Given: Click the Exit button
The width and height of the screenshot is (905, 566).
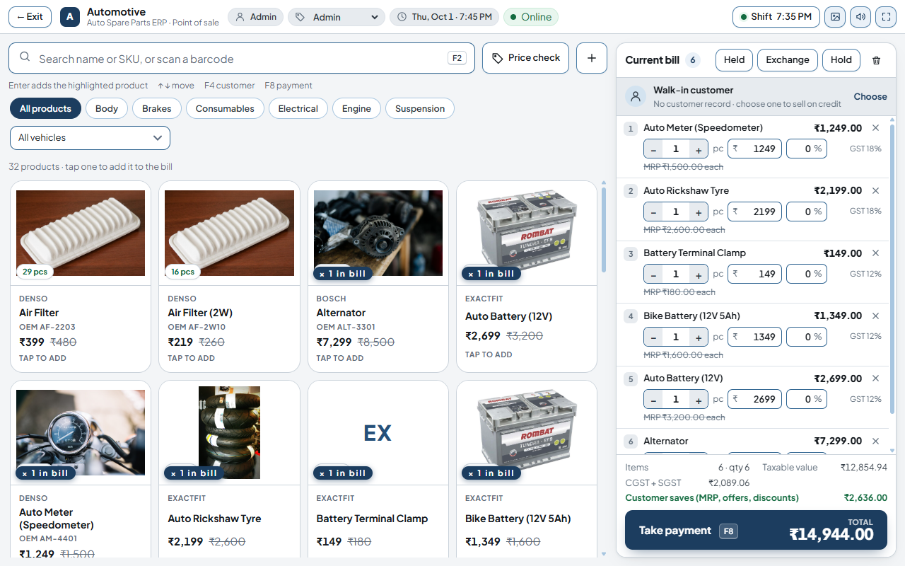Looking at the screenshot, I should (x=30, y=17).
